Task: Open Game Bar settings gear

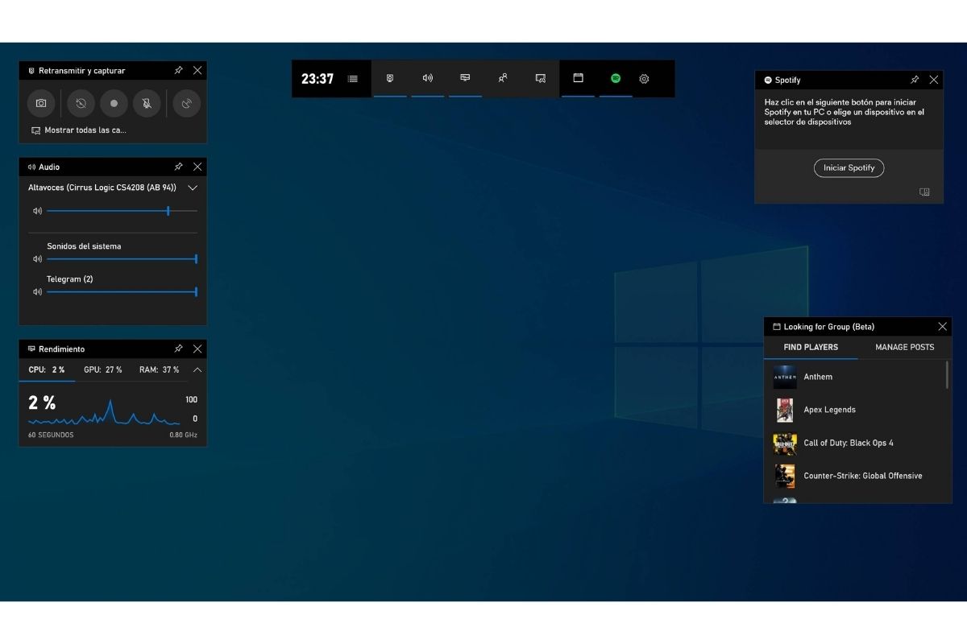Action: pos(644,79)
